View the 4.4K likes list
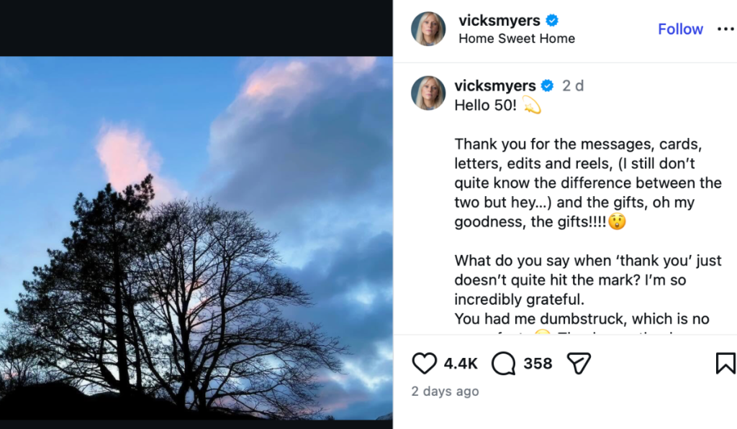This screenshot has height=429, width=737. click(461, 364)
